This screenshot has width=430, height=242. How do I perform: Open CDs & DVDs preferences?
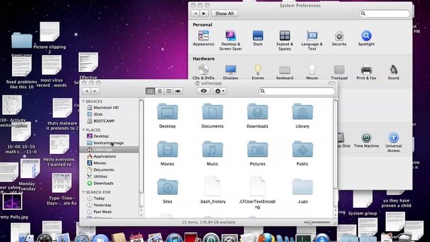coord(203,72)
